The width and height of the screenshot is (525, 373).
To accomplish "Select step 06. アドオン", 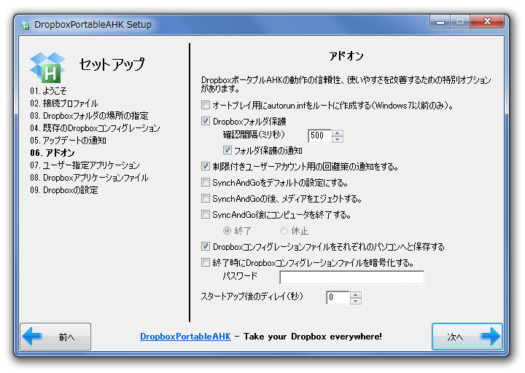I will click(52, 152).
